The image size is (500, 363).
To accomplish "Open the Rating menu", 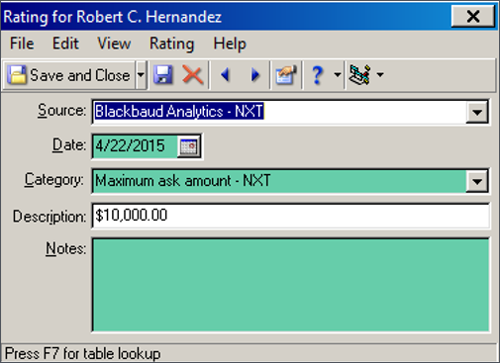I will [171, 44].
